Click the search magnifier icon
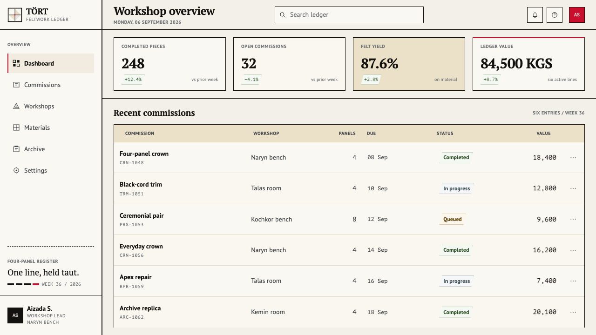The width and height of the screenshot is (596, 335). pos(283,15)
